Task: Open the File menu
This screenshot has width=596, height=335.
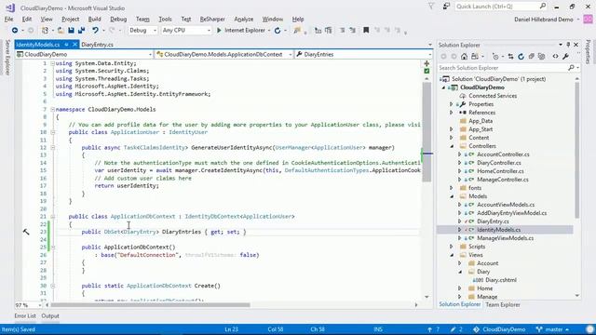Action: (x=8, y=19)
